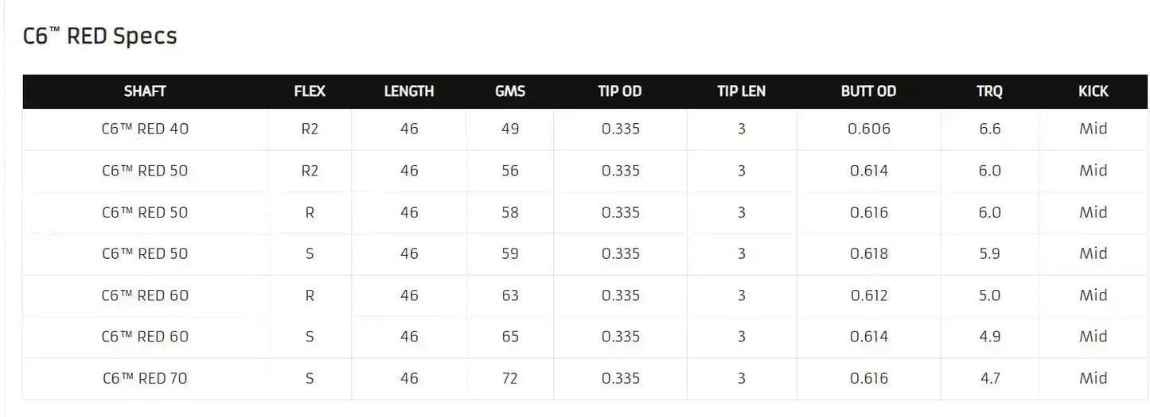Select the C6 RED 40 shaft cell
This screenshot has height=417, width=1150.
[x=145, y=129]
